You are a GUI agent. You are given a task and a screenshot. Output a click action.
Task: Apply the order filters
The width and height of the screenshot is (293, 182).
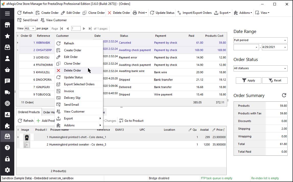click(x=248, y=80)
